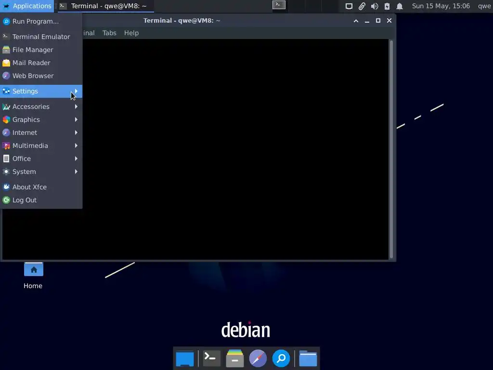Click the Run Program magnifier icon

pos(6,21)
